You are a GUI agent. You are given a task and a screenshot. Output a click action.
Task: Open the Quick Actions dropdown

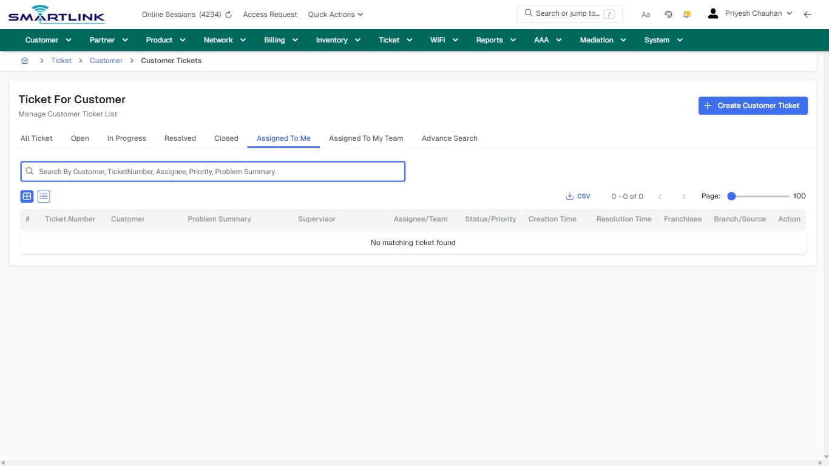tap(335, 14)
